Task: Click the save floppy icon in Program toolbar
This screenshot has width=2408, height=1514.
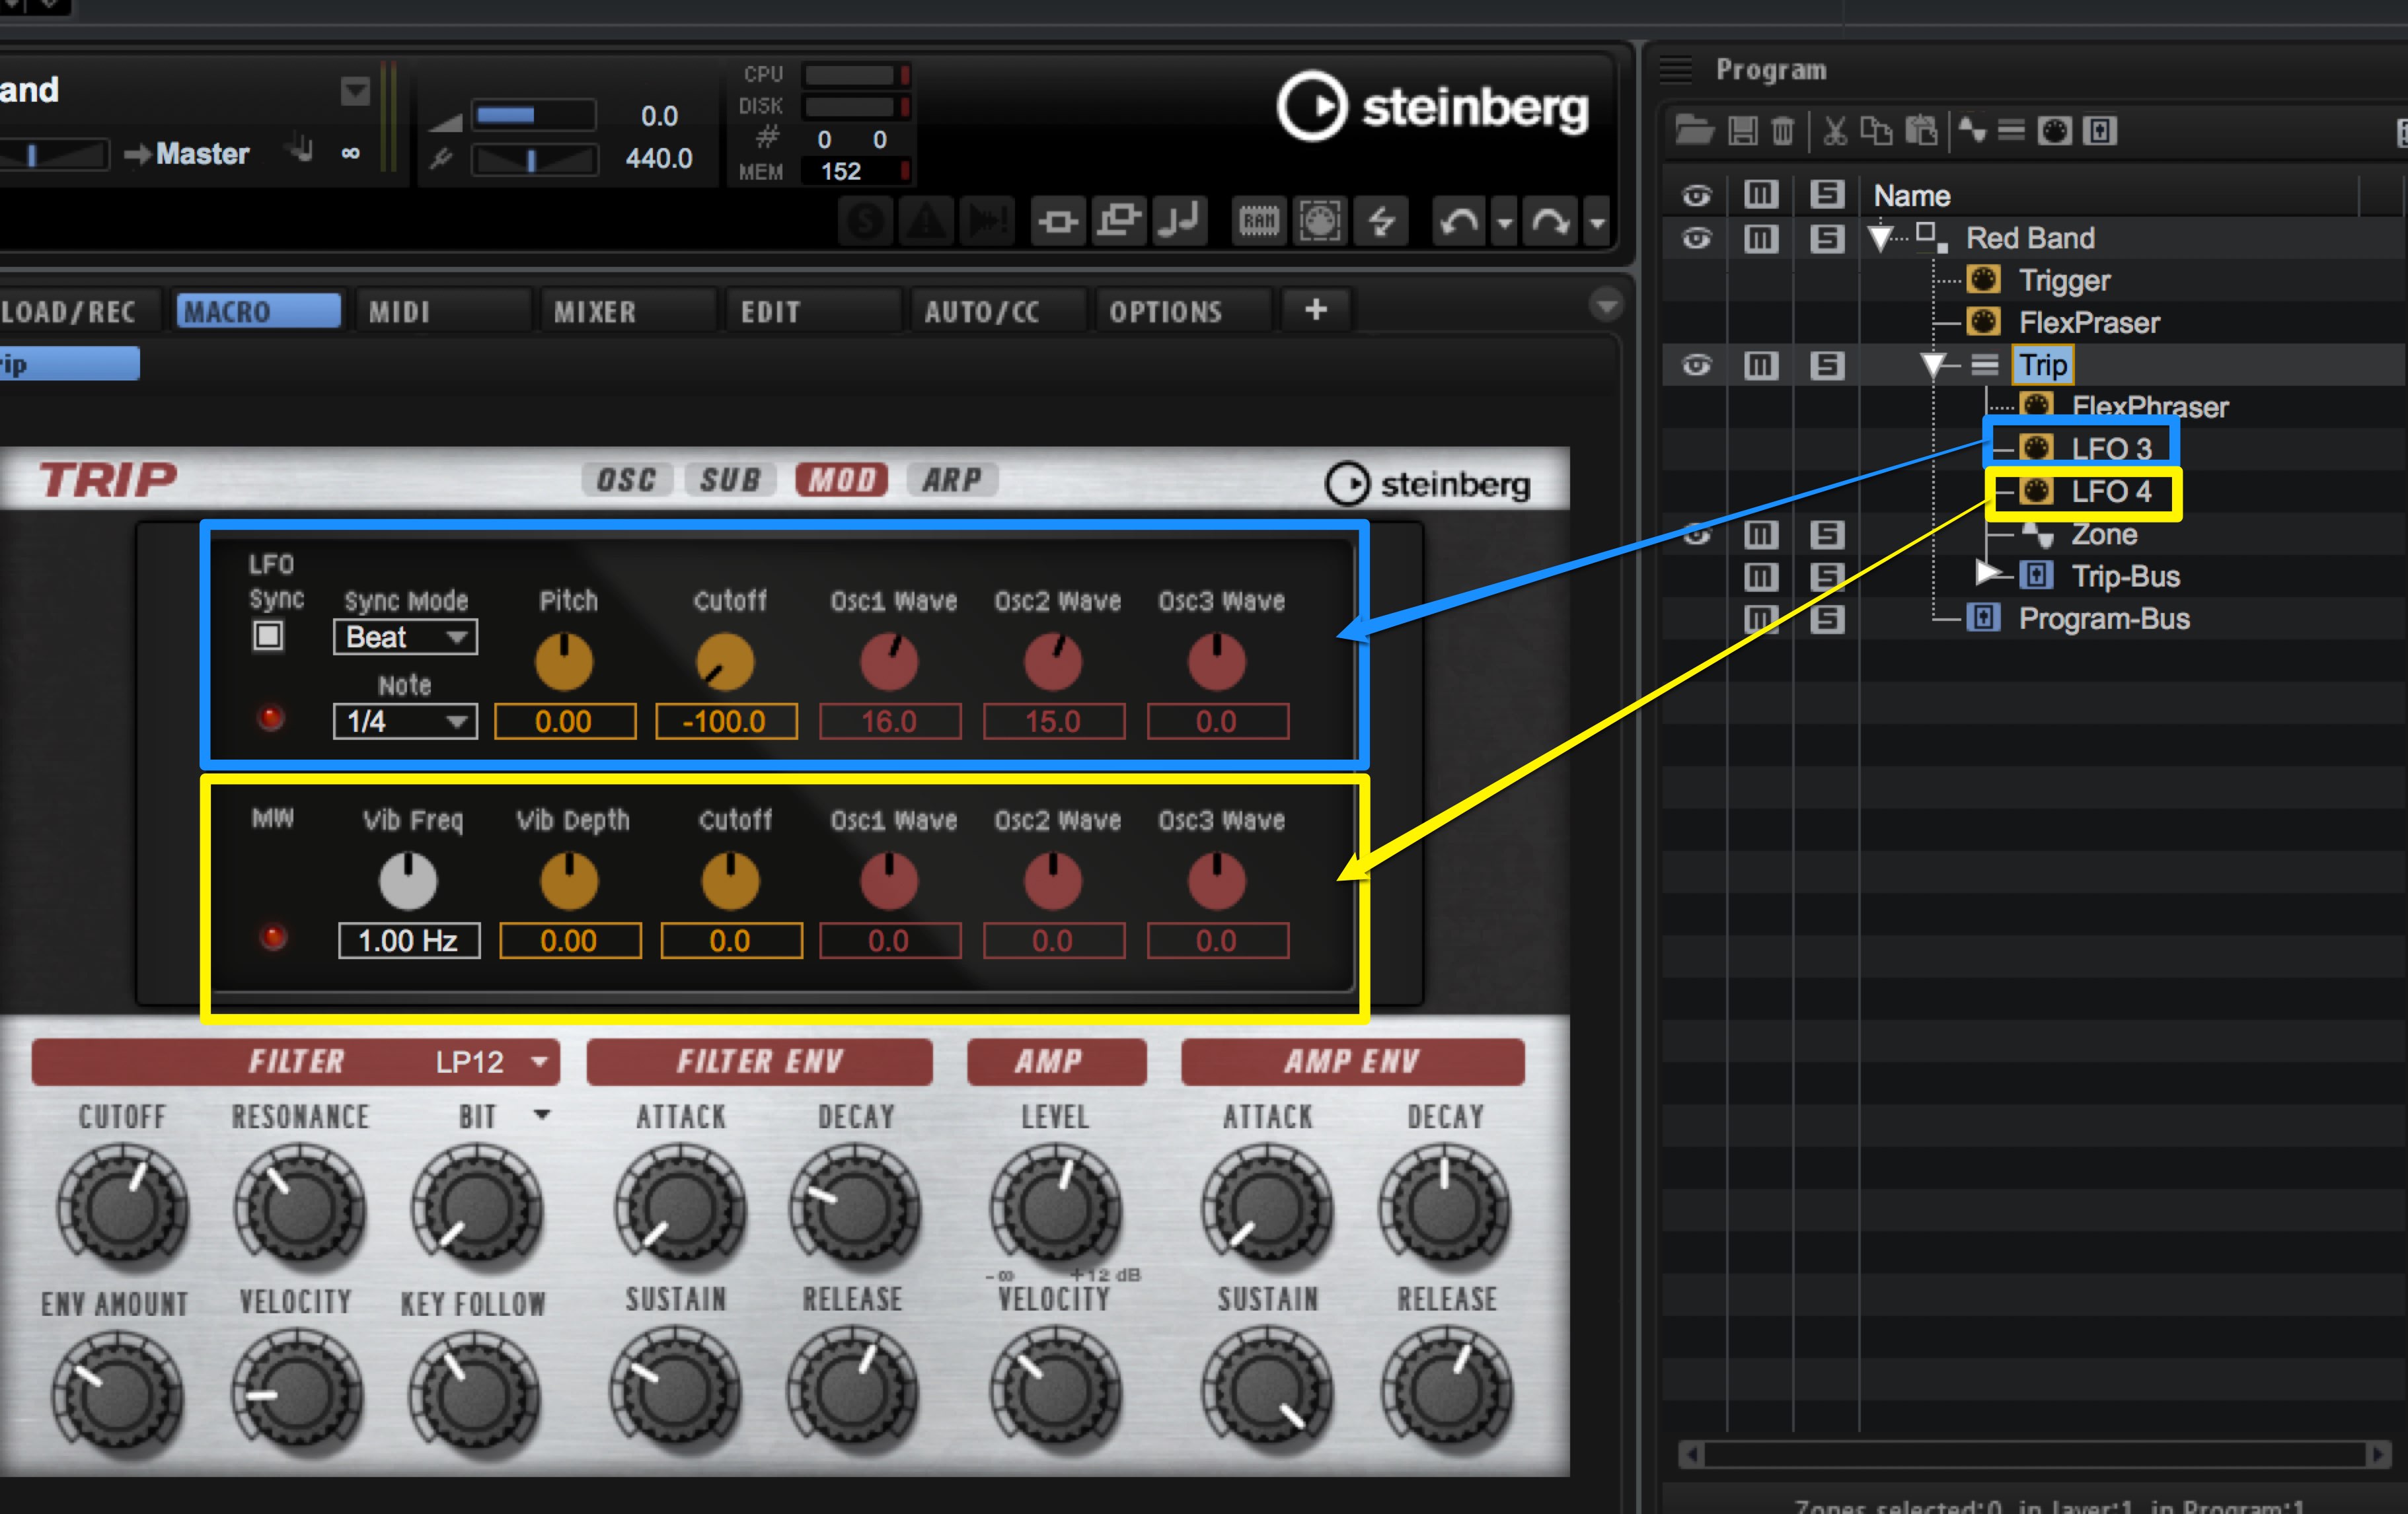Action: click(x=1743, y=131)
